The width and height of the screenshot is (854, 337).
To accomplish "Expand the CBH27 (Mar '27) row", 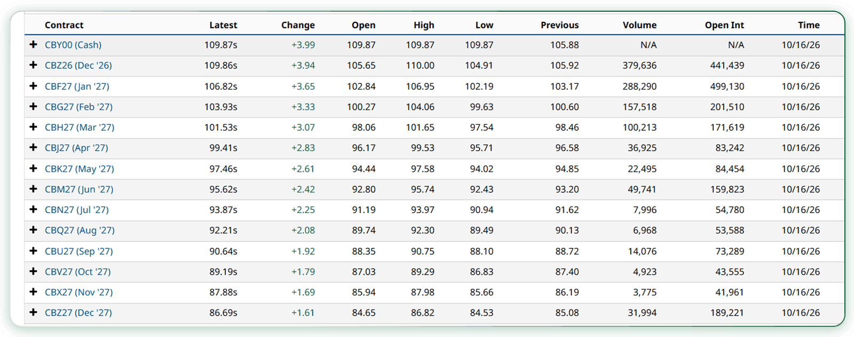I will (x=33, y=127).
